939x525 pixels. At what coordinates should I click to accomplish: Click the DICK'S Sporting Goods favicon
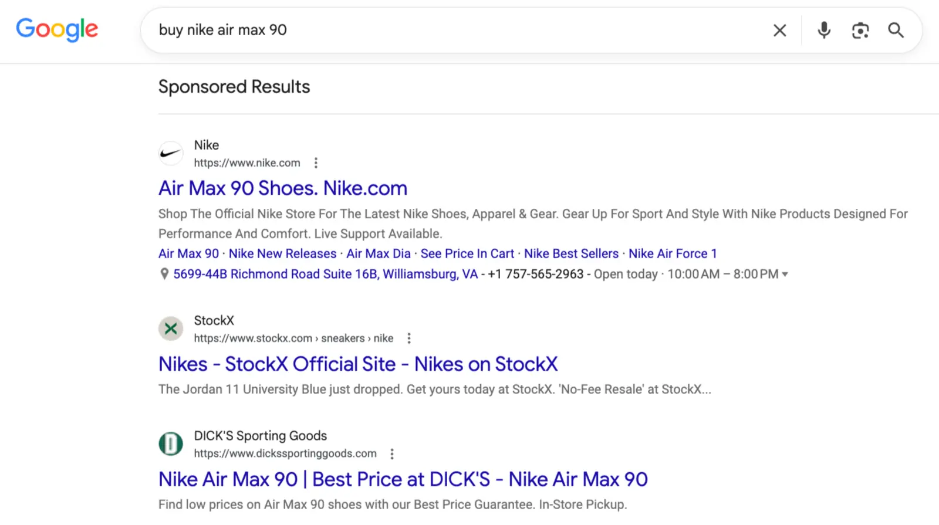click(x=171, y=443)
